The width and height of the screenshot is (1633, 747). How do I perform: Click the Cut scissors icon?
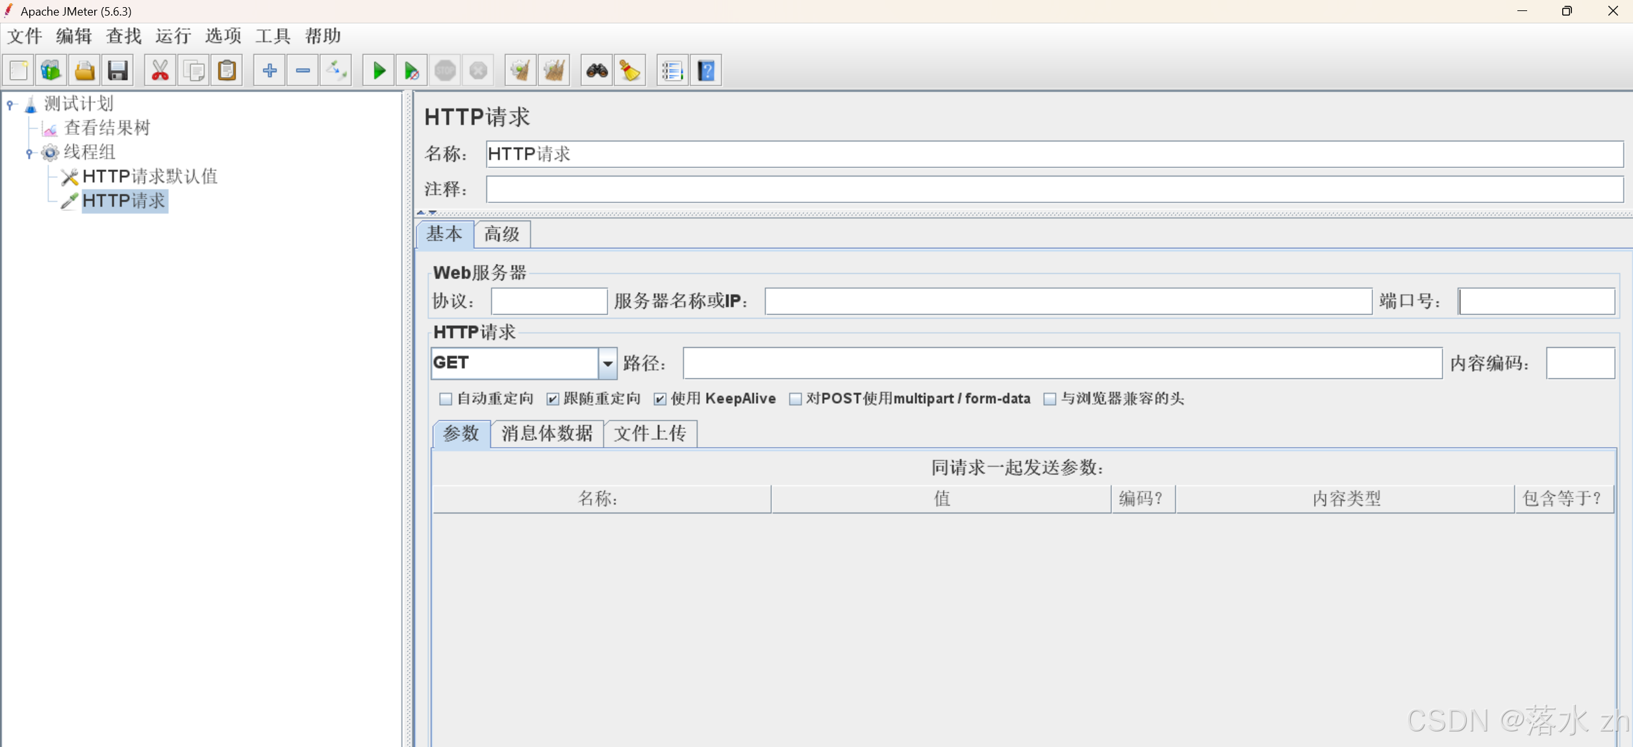[x=160, y=70]
